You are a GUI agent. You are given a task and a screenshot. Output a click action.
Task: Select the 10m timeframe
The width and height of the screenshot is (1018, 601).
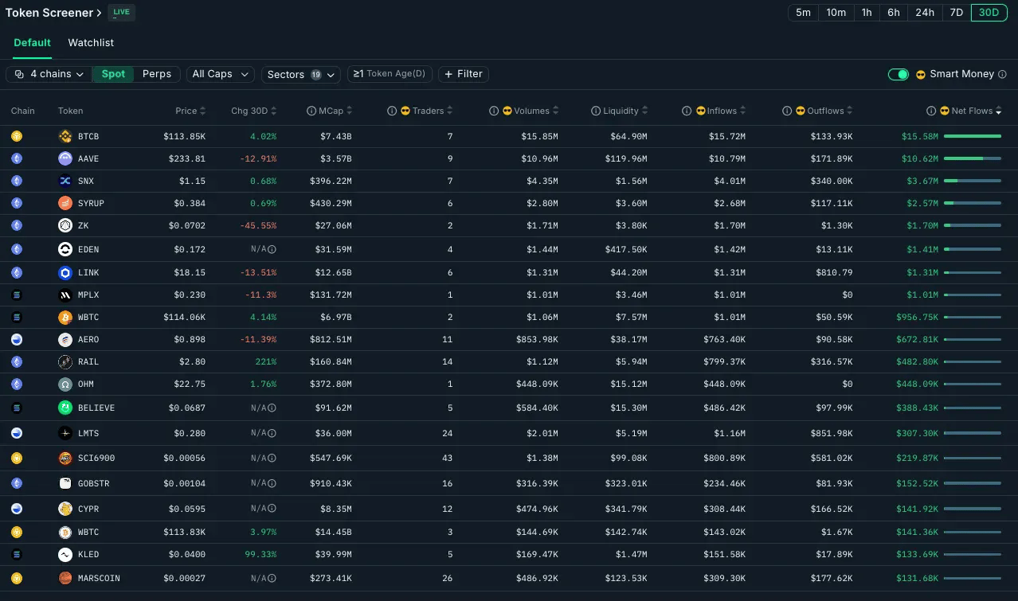836,13
